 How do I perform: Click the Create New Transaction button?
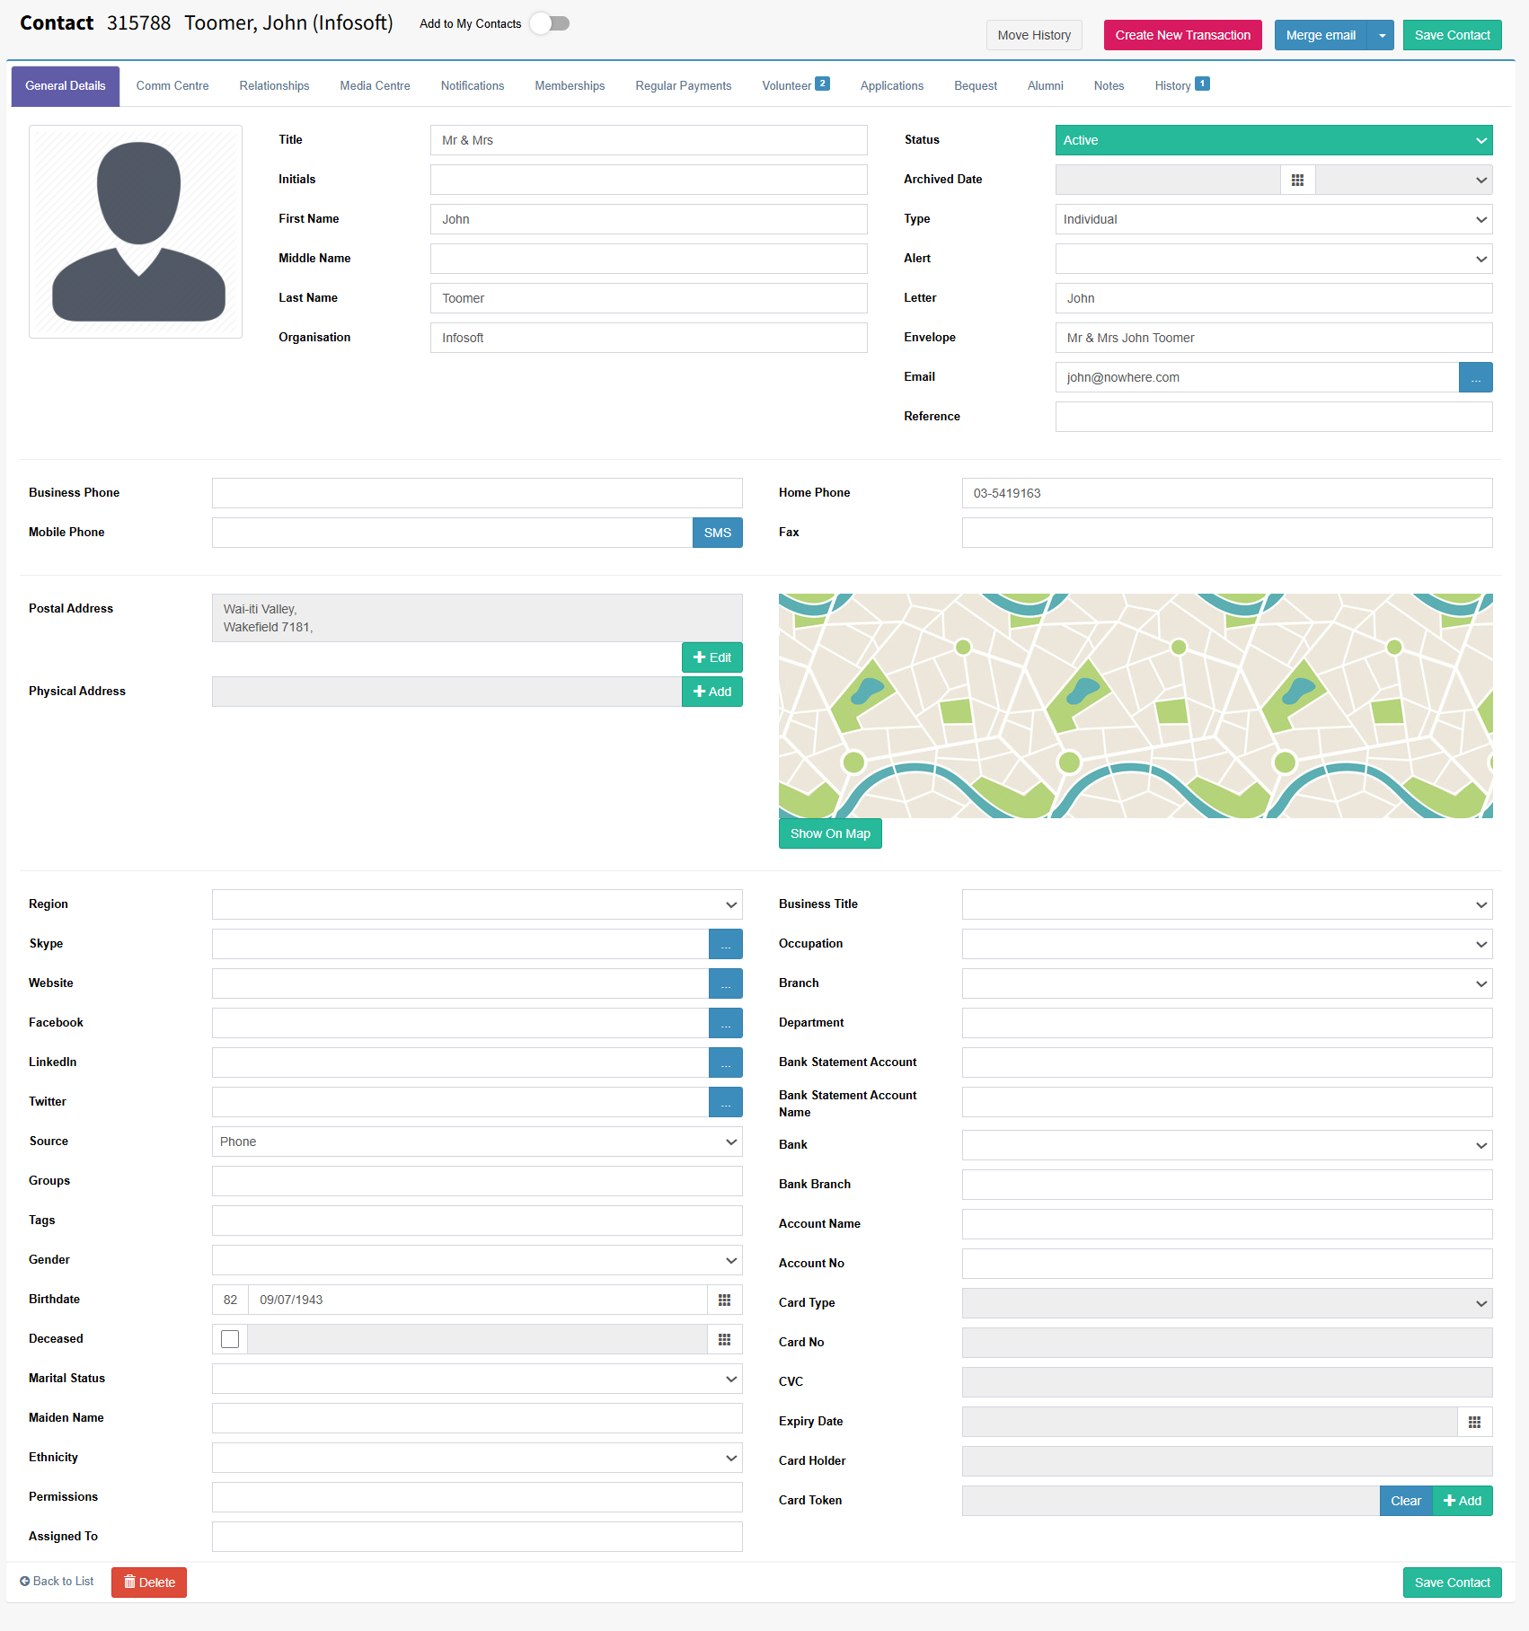[x=1182, y=35]
